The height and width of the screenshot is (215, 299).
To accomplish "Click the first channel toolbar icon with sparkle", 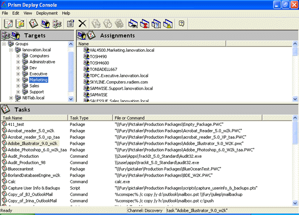I will pyautogui.click(x=8, y=24).
